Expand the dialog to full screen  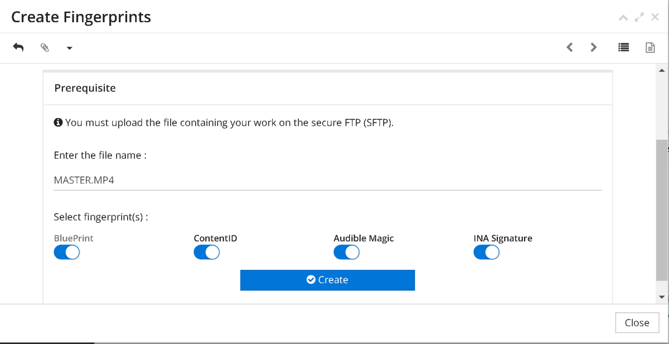pyautogui.click(x=639, y=18)
